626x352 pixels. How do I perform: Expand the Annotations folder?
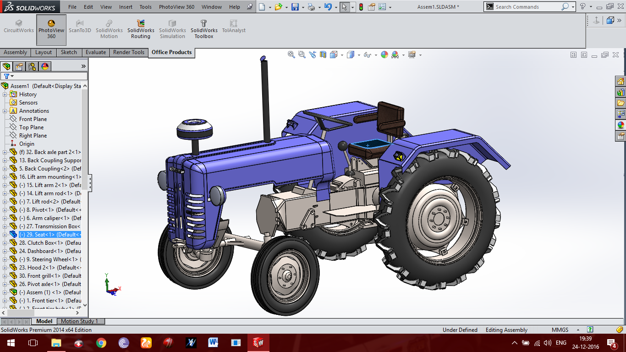[5, 111]
